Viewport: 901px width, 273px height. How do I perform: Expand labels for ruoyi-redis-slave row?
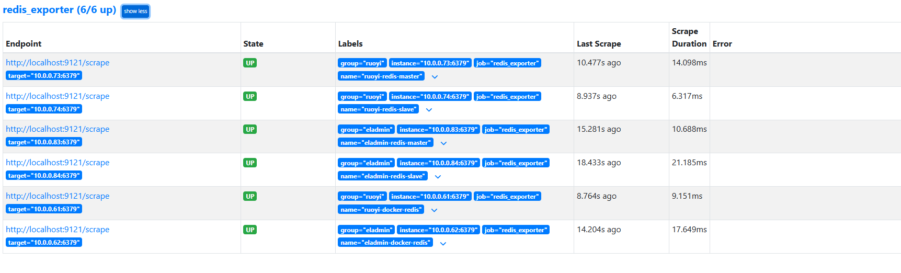429,110
